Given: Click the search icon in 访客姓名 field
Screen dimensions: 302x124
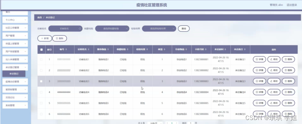Looking at the screenshot, I should [80, 29].
